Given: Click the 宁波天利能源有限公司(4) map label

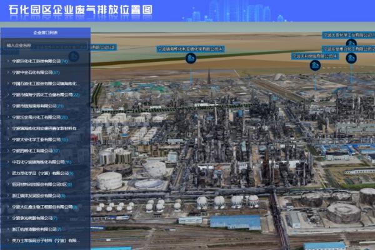Looking at the screenshot, I should (x=315, y=56).
